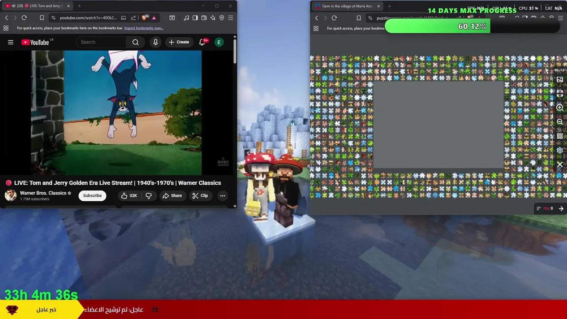Viewport: 567px width, 319px height.
Task: Click the puzzle piece counter icon beside Me
Action: 539,209
